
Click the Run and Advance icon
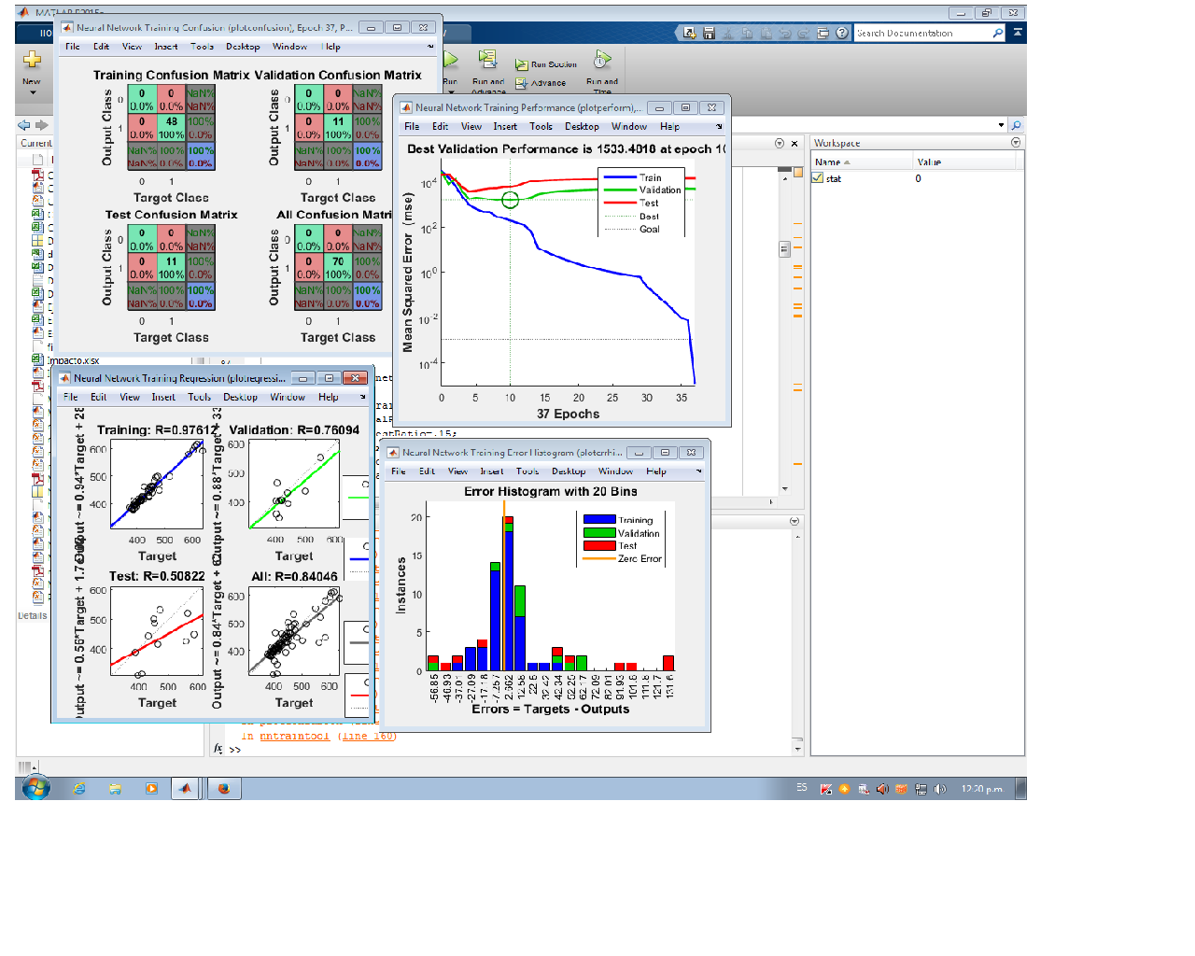pos(487,60)
